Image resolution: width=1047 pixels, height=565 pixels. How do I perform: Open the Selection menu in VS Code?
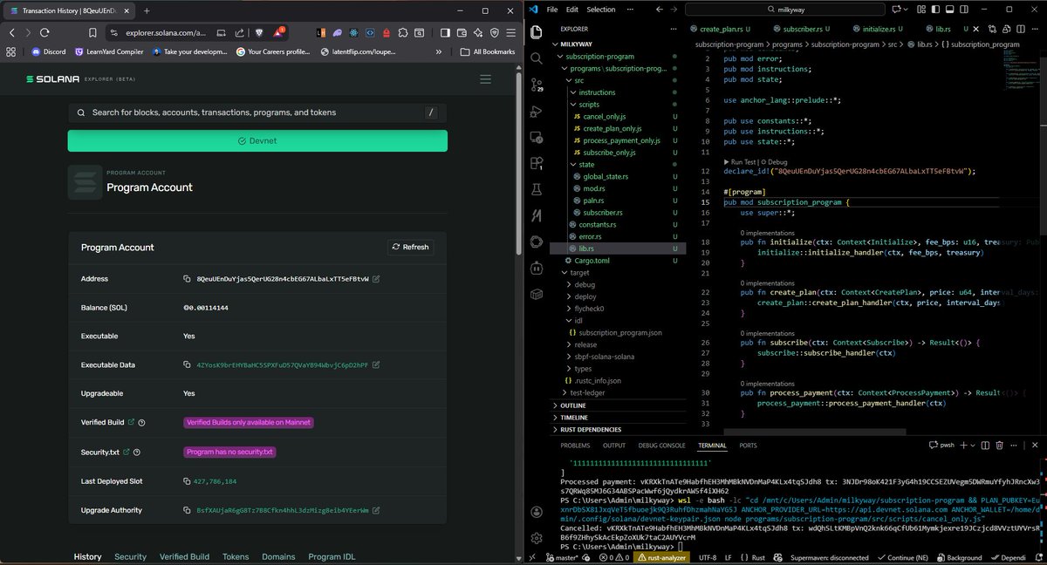click(x=601, y=10)
